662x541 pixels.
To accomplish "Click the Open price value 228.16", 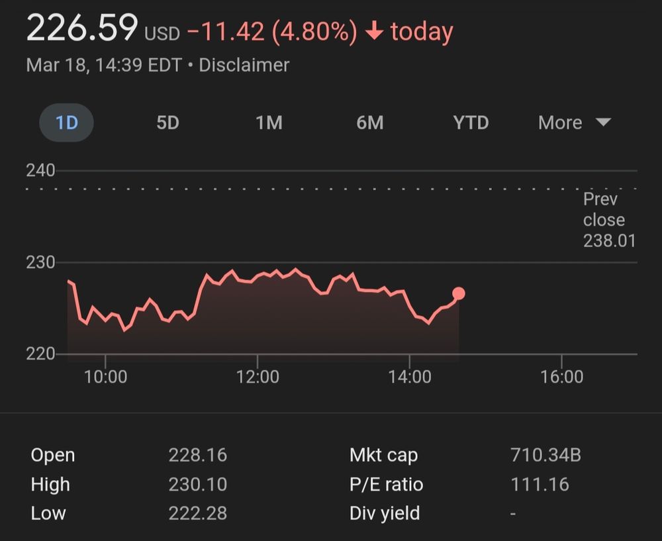I will [x=197, y=456].
